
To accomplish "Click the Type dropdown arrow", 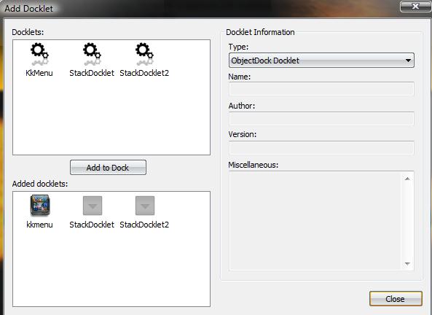I will pyautogui.click(x=408, y=61).
